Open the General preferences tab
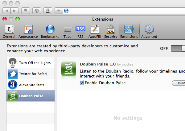 click(9, 32)
